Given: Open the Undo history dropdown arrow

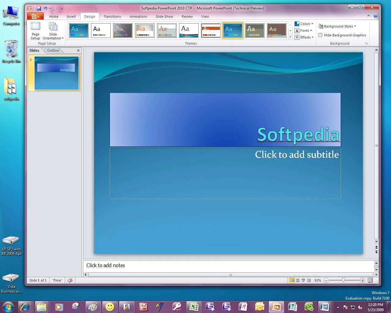Looking at the screenshot, I should [50, 9].
